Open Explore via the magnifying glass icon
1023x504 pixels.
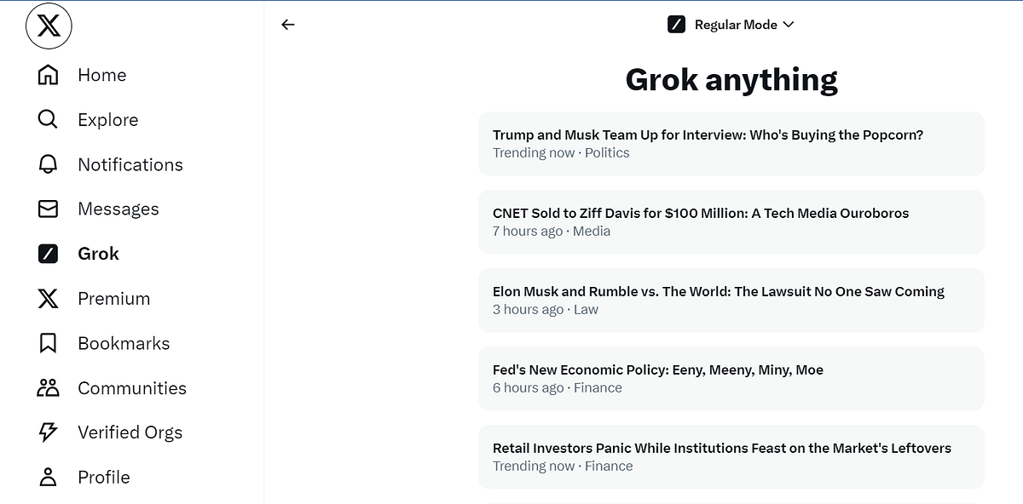click(x=48, y=119)
